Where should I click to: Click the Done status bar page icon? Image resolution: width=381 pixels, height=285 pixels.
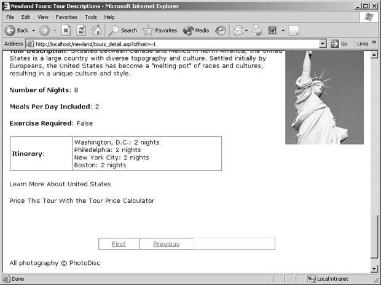click(7, 279)
